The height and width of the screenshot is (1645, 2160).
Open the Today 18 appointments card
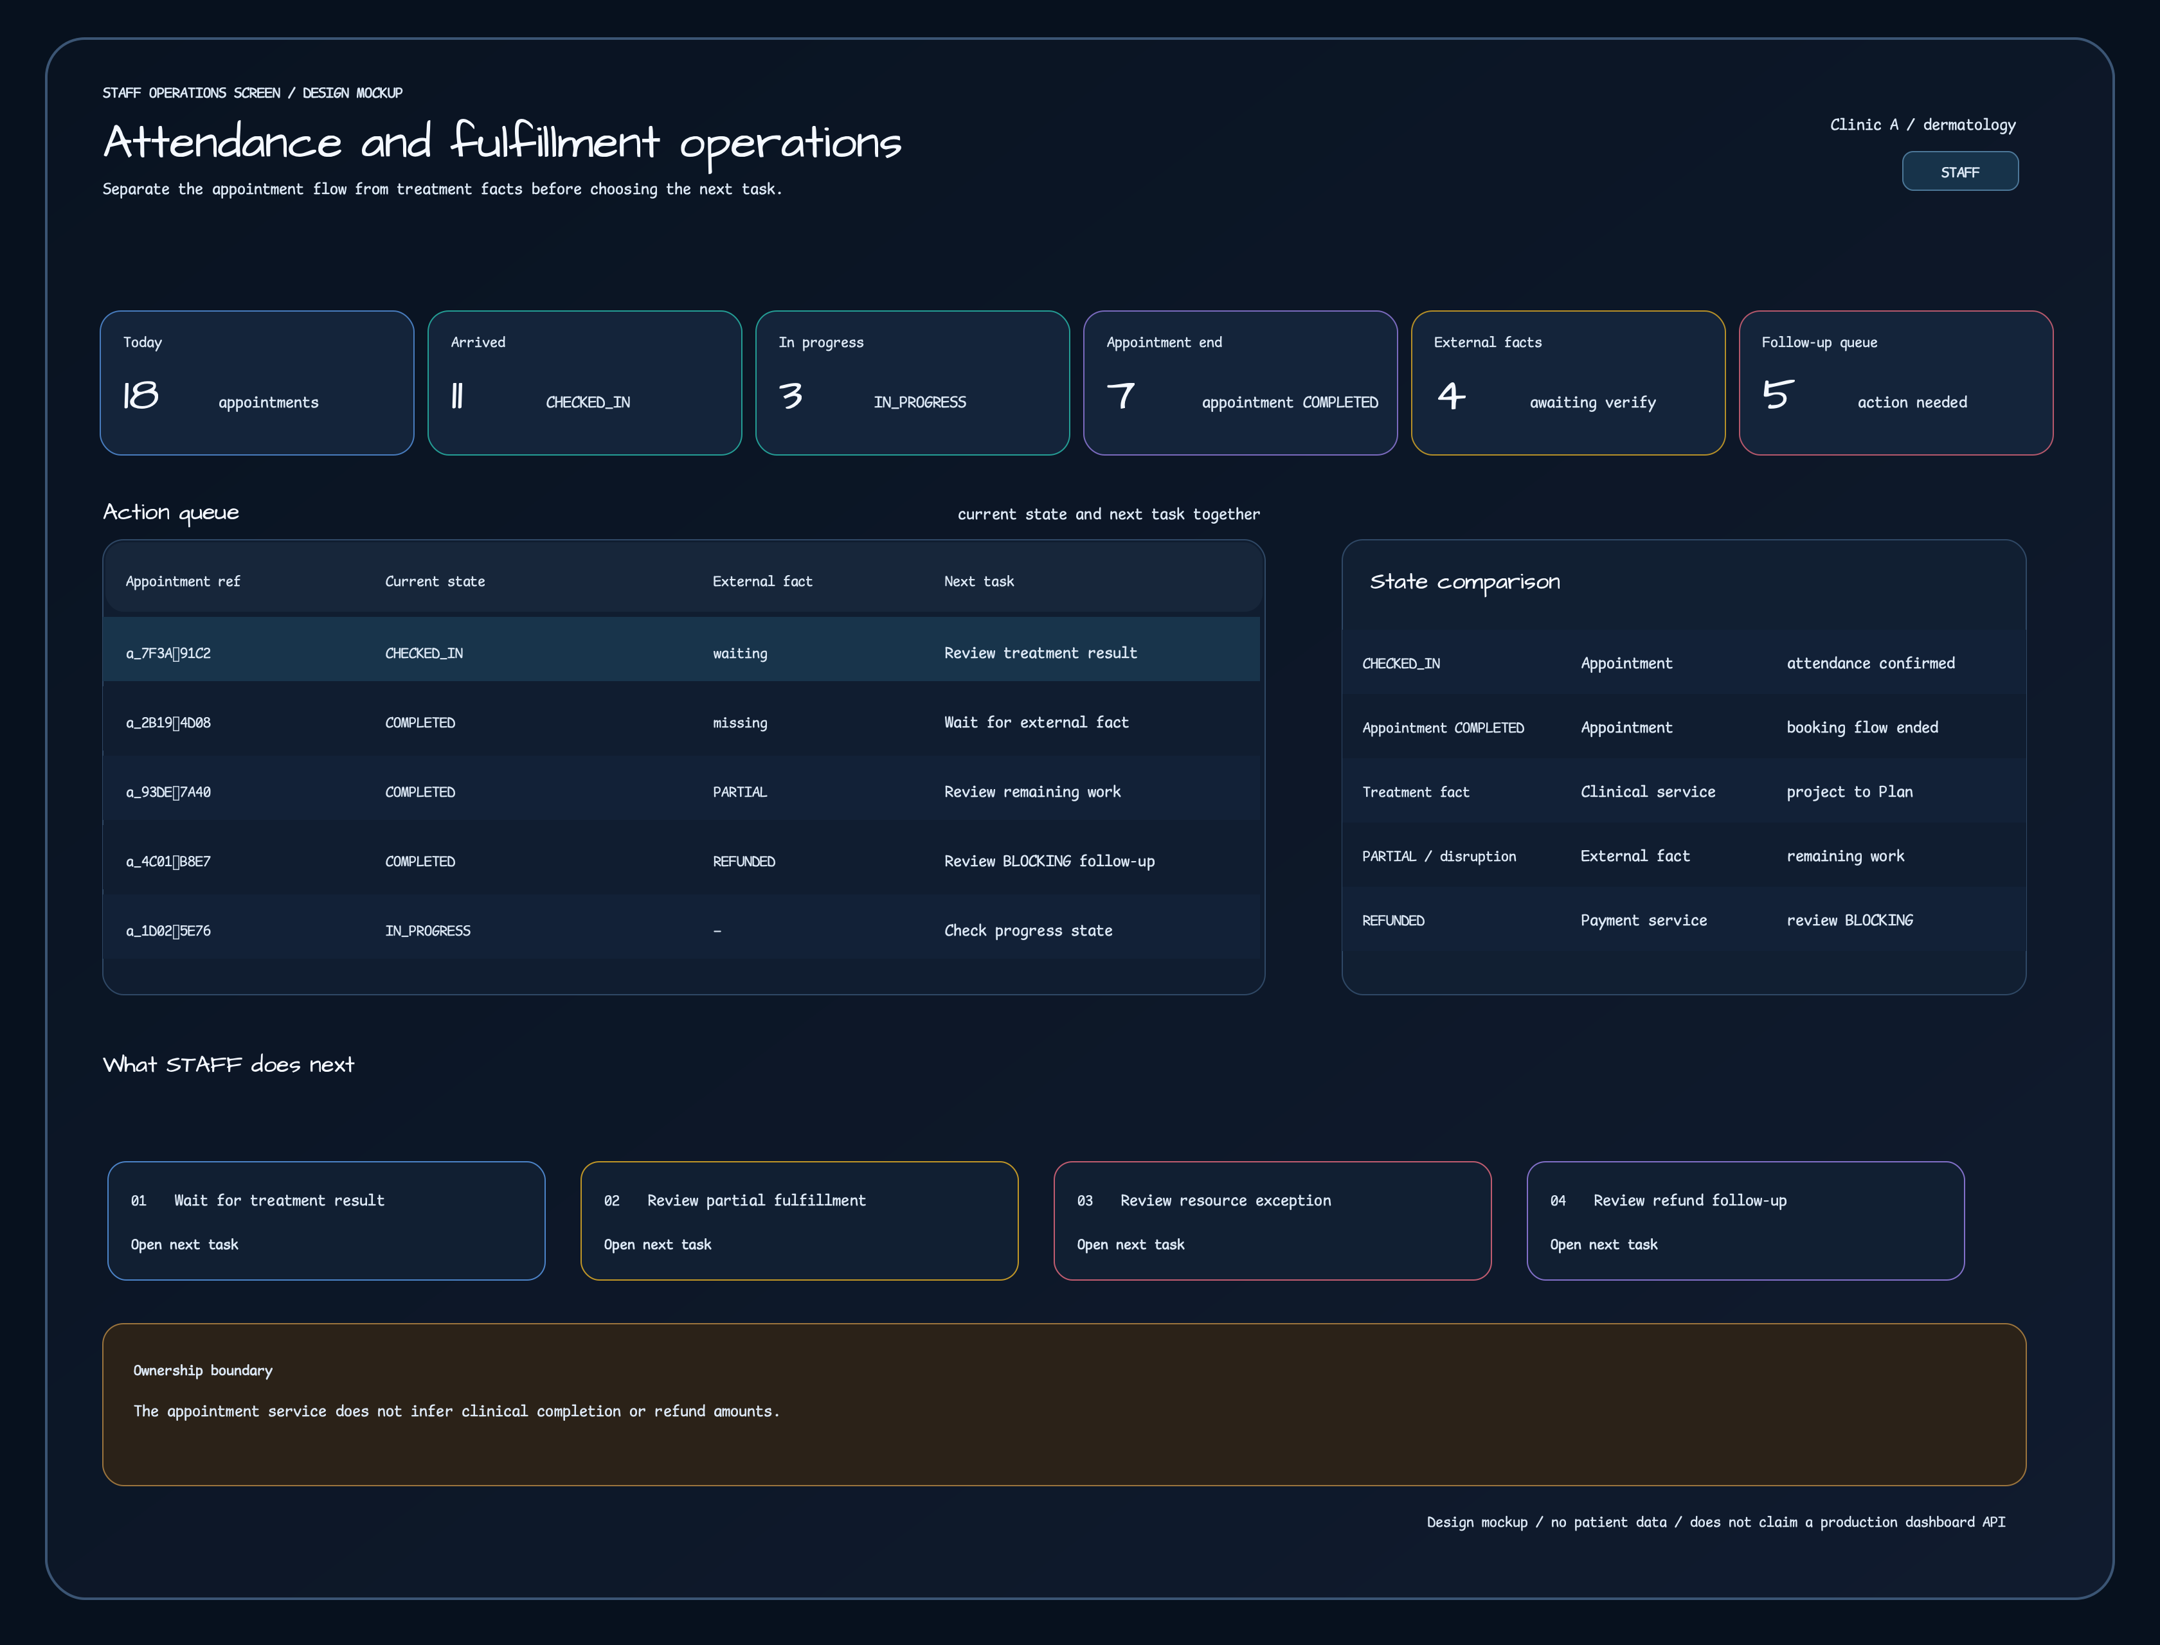pyautogui.click(x=256, y=383)
